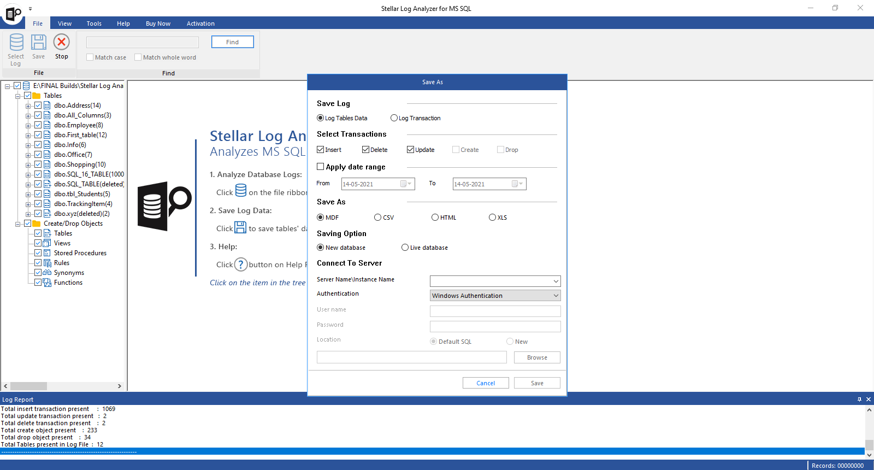Click Save in Save As dialog

(x=537, y=383)
